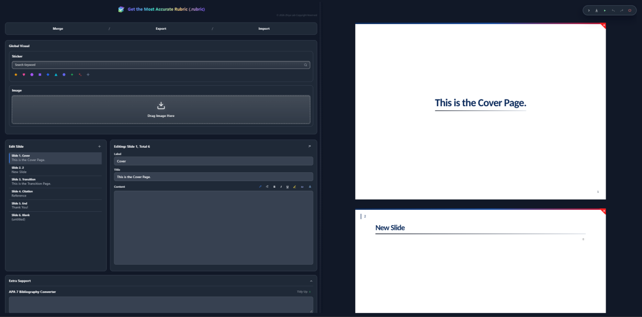Click the download icon in top-right toolbar
This screenshot has width=642, height=317.
click(x=597, y=10)
